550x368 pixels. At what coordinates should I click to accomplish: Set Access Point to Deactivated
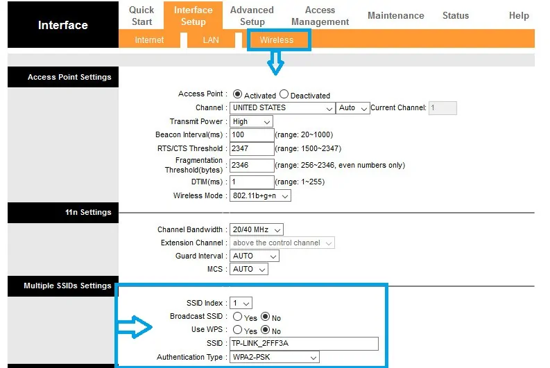tap(284, 94)
